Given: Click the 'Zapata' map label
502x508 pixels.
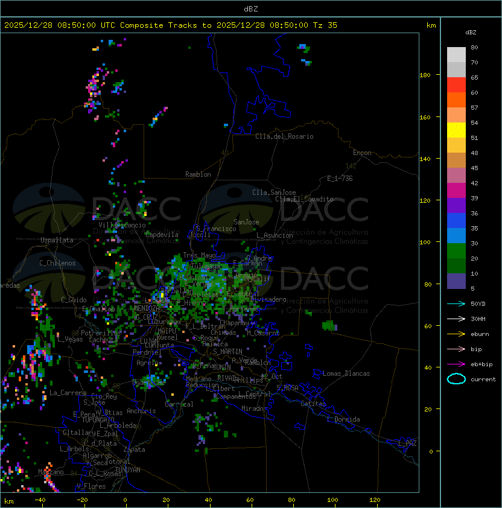Looking at the screenshot, I should click(134, 449).
